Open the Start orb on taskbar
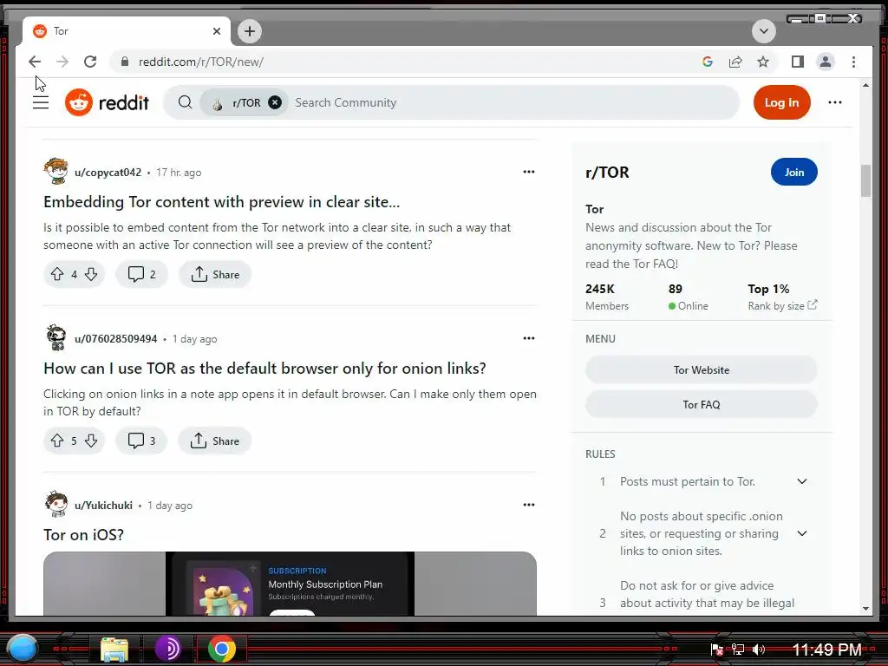Viewport: 888px width, 666px height. click(23, 649)
